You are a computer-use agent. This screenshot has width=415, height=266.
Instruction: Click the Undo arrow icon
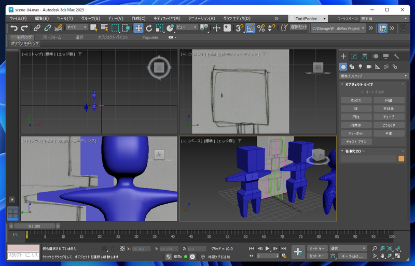(x=14, y=28)
